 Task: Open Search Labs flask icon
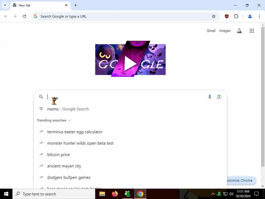tap(239, 31)
